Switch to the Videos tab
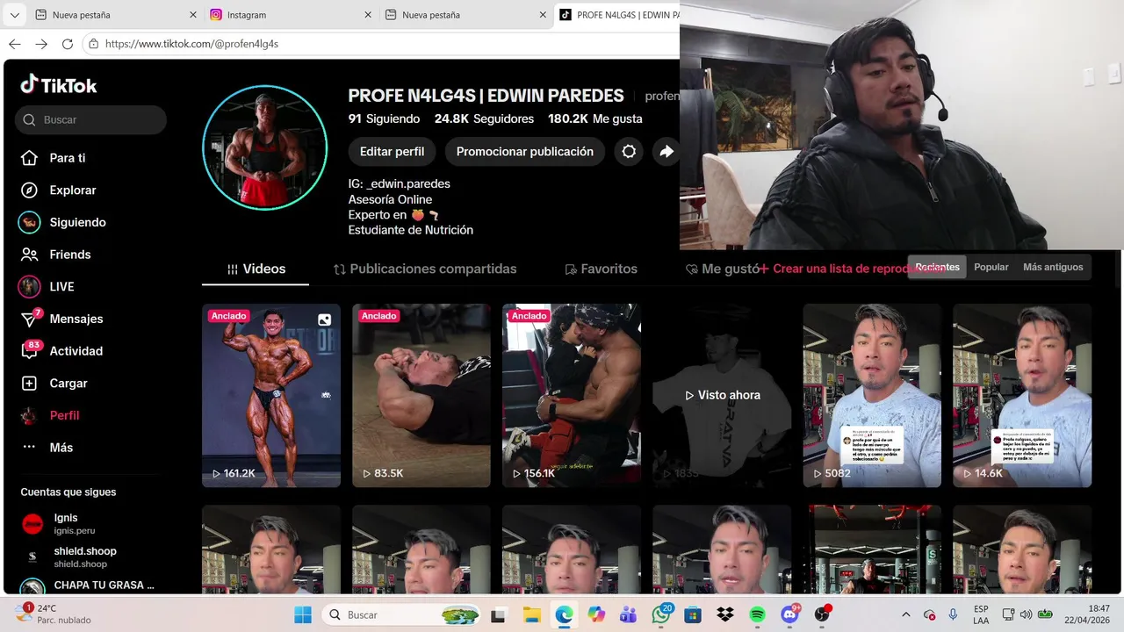Viewport: 1124px width, 632px height. coord(256,269)
